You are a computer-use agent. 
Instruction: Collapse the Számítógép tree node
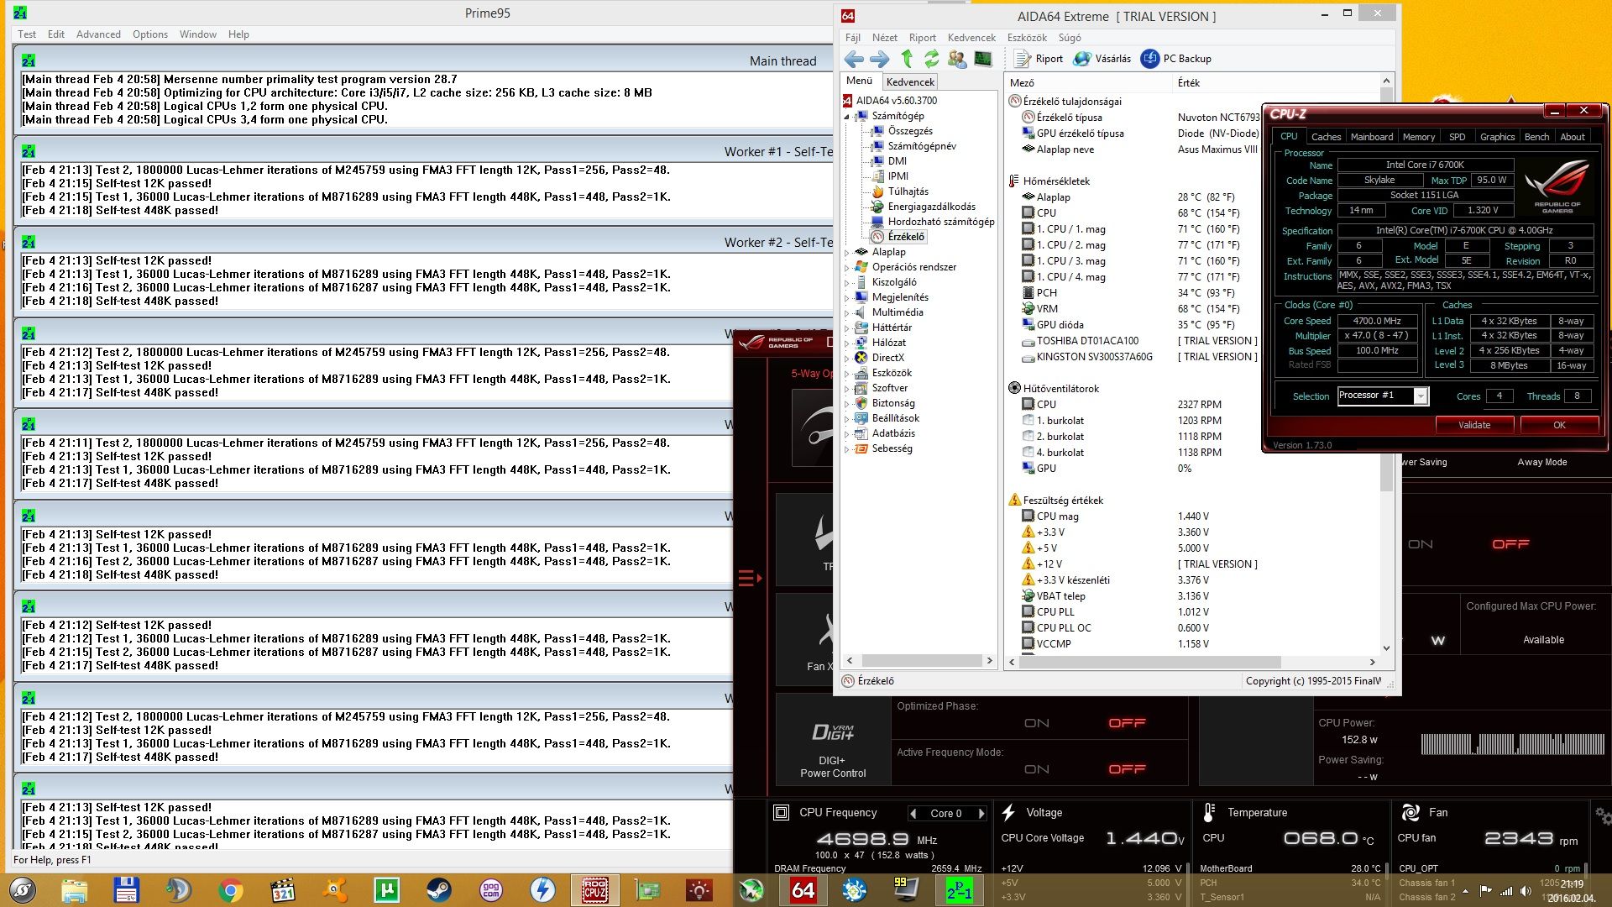point(846,117)
